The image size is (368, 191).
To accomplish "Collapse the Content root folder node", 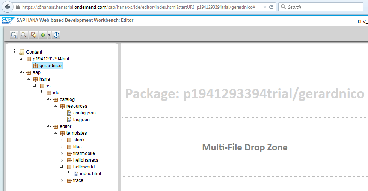I will coord(14,51).
